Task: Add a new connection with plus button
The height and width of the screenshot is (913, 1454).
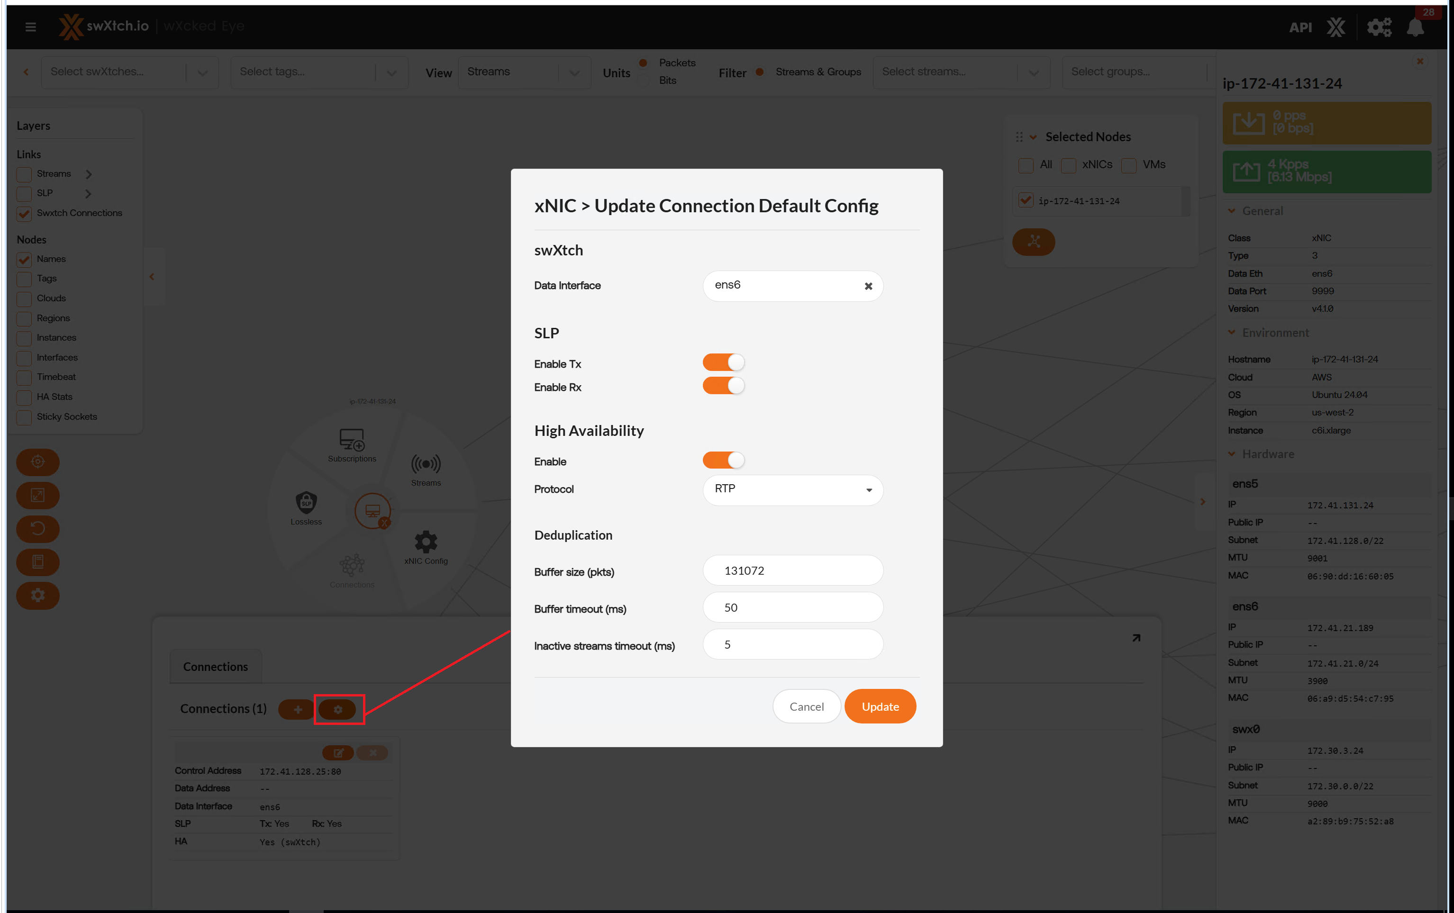Action: tap(297, 710)
